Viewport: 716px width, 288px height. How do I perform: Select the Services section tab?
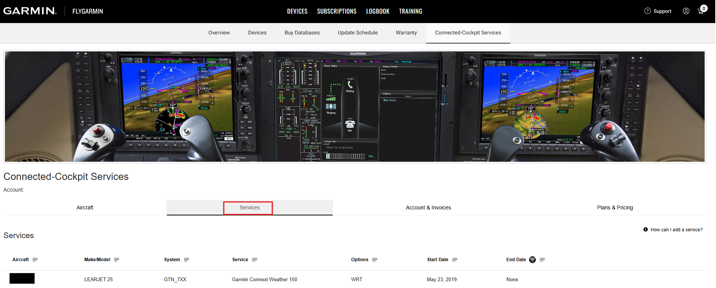[250, 207]
